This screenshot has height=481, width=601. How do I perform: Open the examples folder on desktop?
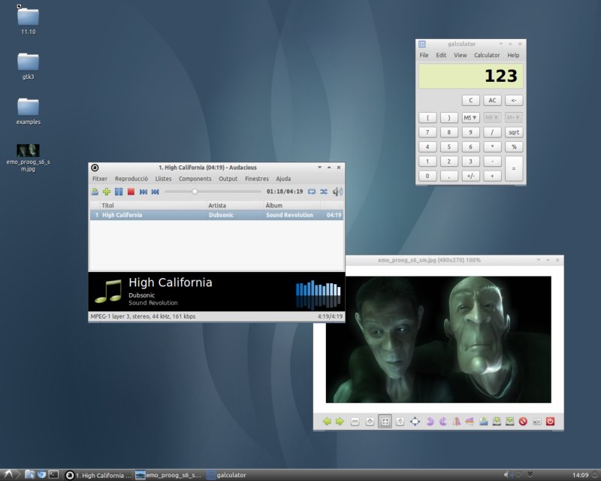pyautogui.click(x=28, y=110)
